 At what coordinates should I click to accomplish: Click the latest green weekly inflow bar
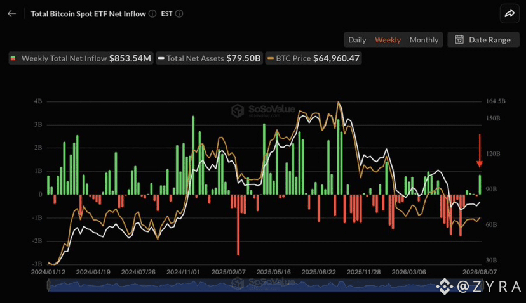(x=480, y=184)
